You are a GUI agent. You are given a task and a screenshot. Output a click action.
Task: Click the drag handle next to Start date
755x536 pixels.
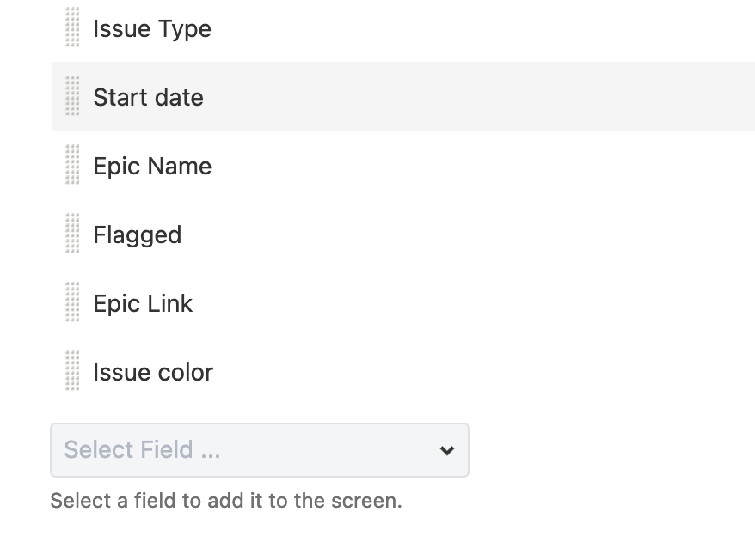click(x=72, y=96)
